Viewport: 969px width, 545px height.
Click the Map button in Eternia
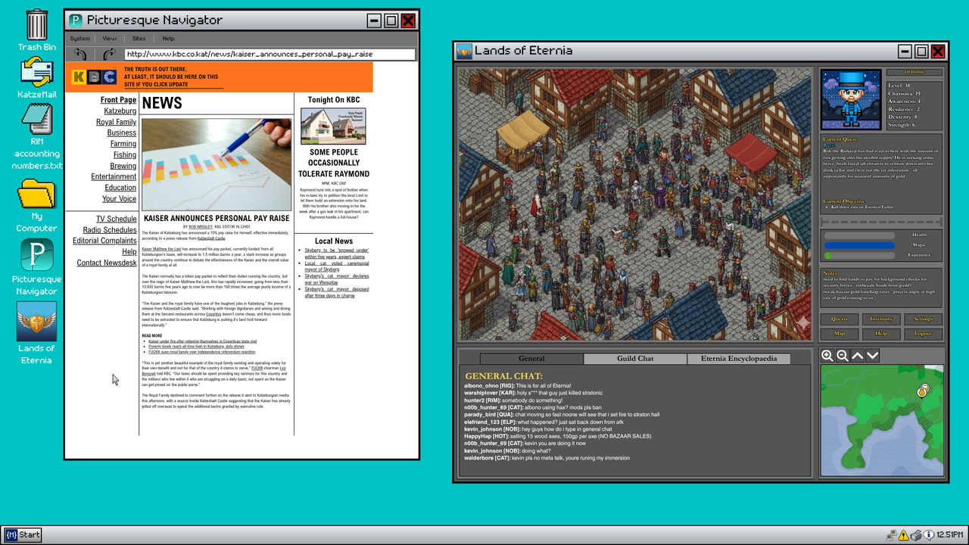tap(840, 334)
